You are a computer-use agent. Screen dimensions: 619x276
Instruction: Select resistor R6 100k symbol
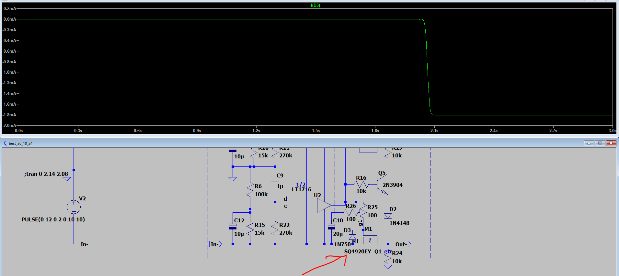(x=250, y=190)
